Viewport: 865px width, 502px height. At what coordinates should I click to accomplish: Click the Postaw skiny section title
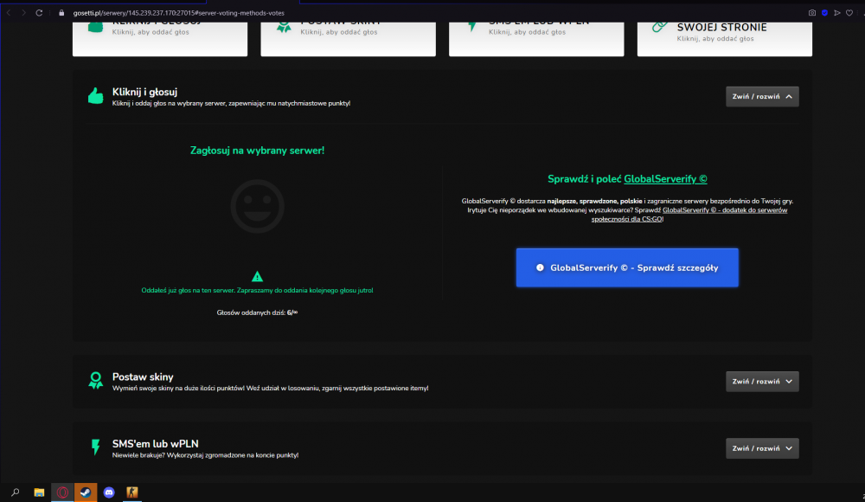143,376
